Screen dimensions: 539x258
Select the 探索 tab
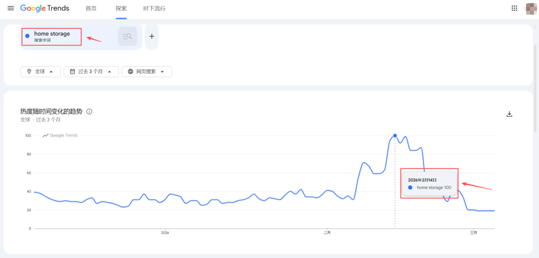tap(121, 8)
